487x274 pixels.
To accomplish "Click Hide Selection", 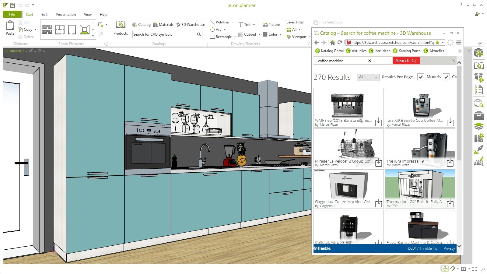I will point(328,22).
